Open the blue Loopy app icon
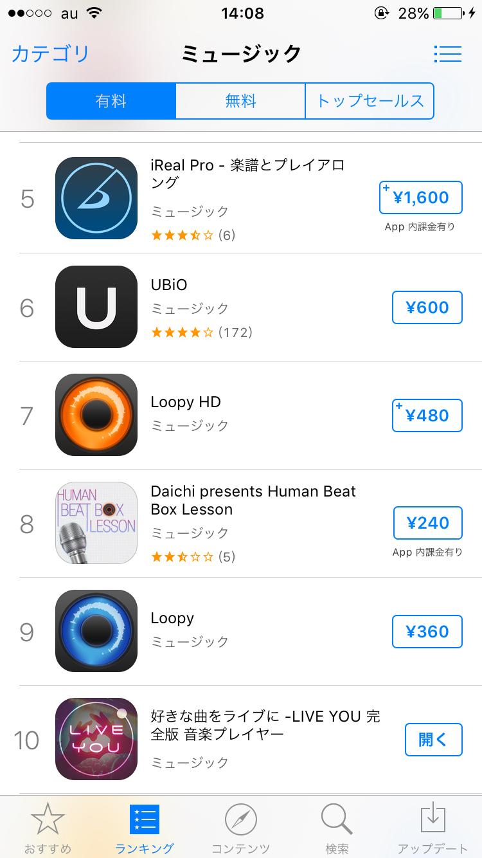 click(96, 631)
